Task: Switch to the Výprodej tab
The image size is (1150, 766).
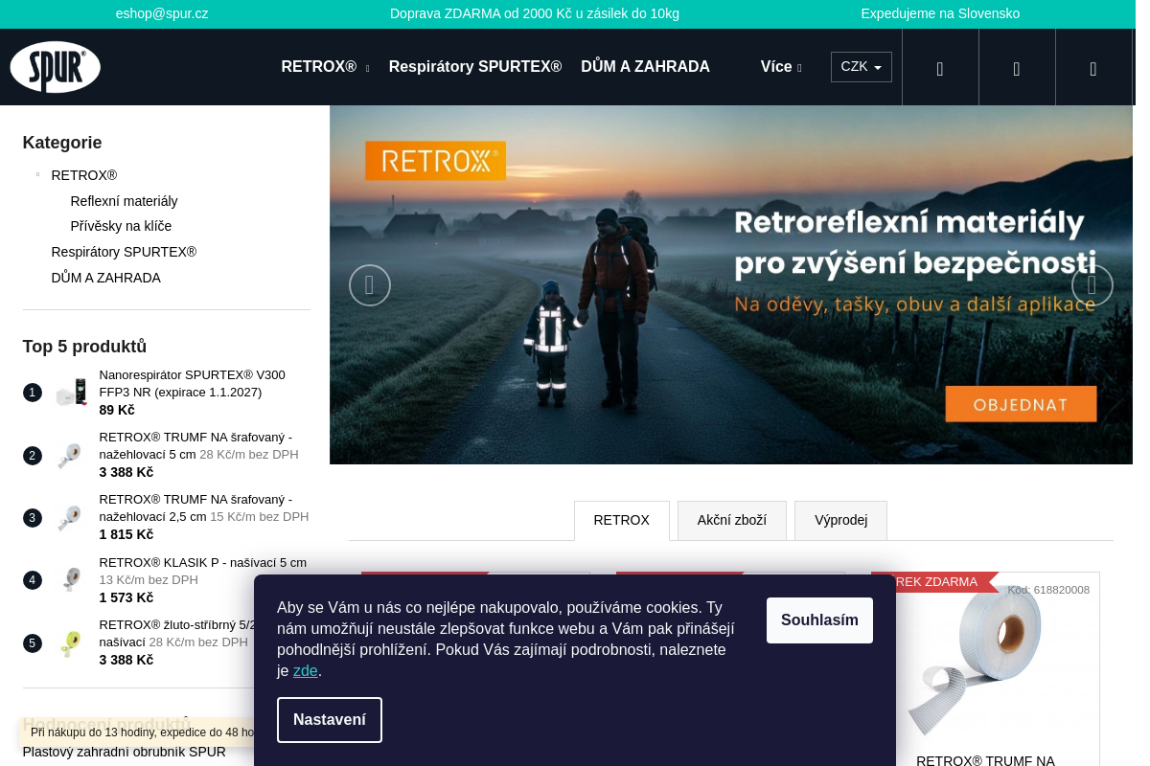Action: click(840, 520)
